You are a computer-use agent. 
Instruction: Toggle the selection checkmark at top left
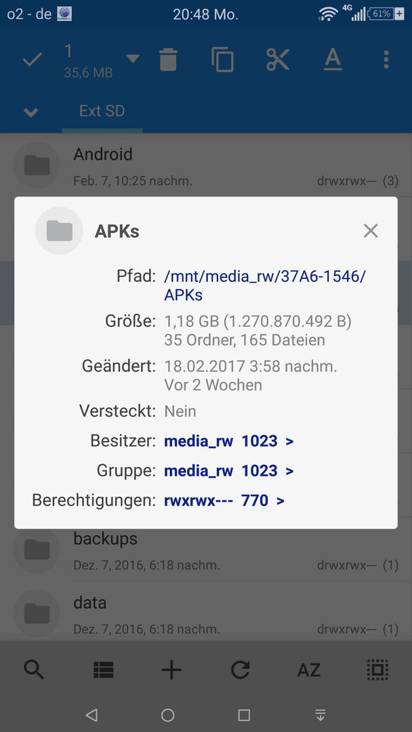pyautogui.click(x=33, y=60)
